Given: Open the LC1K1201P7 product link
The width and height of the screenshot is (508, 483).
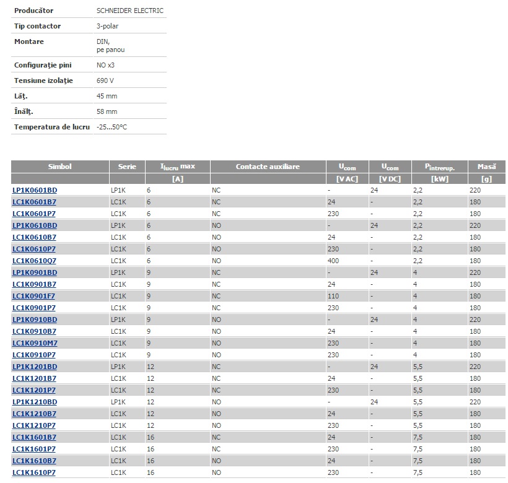Looking at the screenshot, I should [34, 390].
